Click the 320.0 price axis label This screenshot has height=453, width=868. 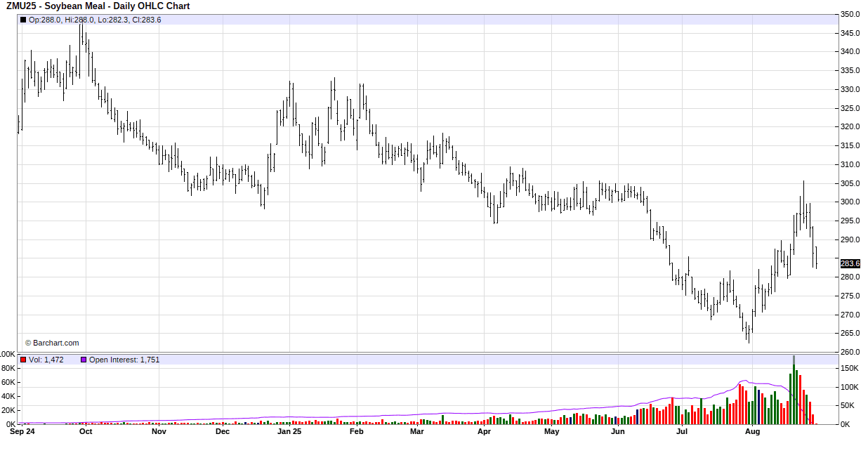pyautogui.click(x=850, y=126)
